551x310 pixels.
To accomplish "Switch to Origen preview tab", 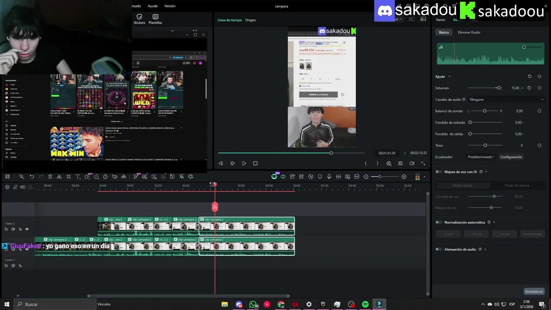I will point(251,20).
